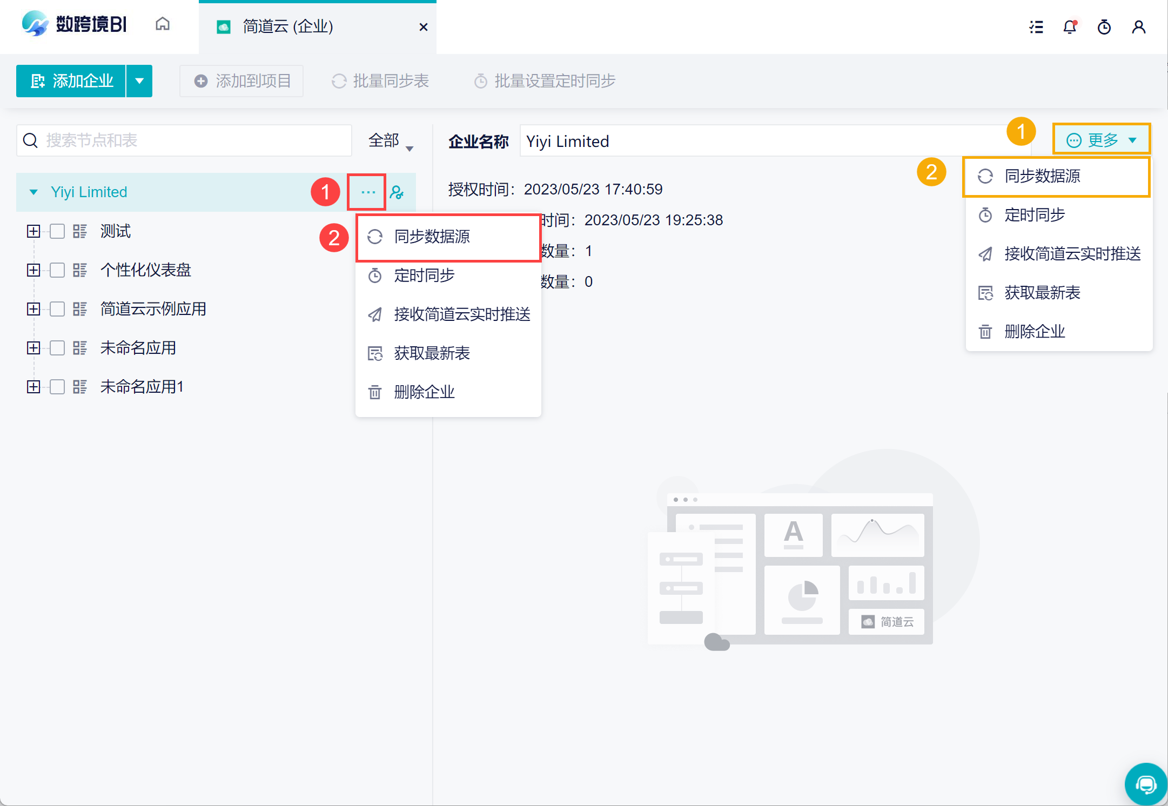Select the Yiyi Limited enterprise row
This screenshot has width=1168, height=806.
[x=216, y=192]
